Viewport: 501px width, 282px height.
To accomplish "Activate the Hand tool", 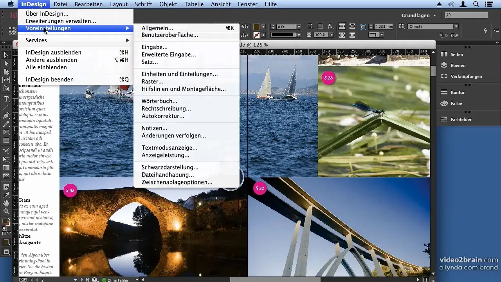I will pos(6,203).
